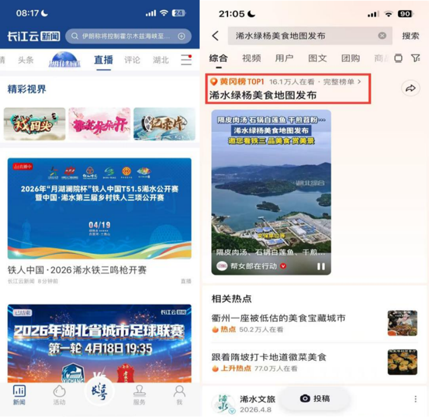Image resolution: width=429 pixels, height=417 pixels.
Task: Go back using the left arrow
Action: (x=215, y=36)
